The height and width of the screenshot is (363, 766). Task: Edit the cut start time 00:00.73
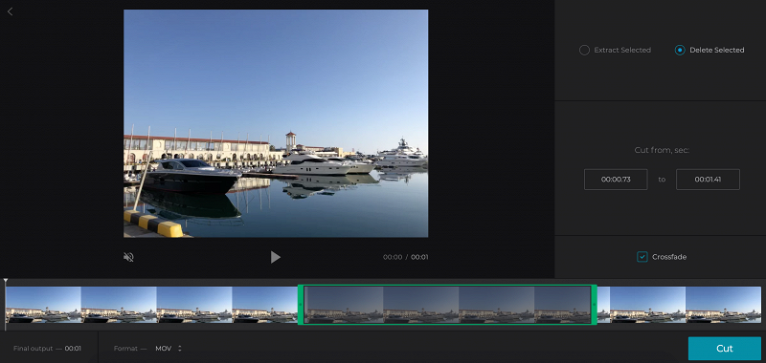click(x=616, y=180)
